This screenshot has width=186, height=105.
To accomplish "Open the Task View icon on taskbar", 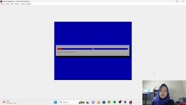I will (88, 102).
